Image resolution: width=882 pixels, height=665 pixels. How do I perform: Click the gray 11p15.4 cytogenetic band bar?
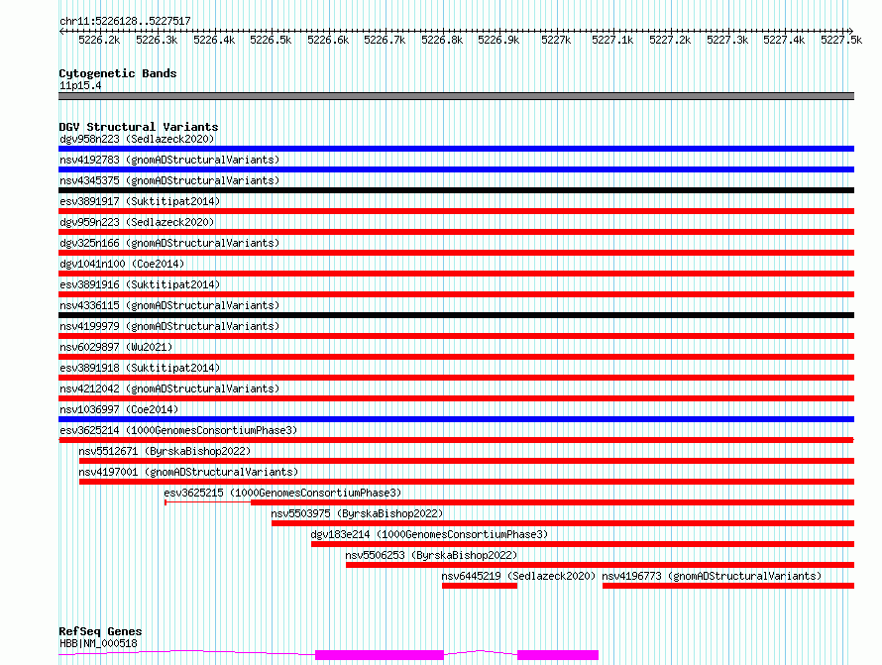[x=456, y=96]
